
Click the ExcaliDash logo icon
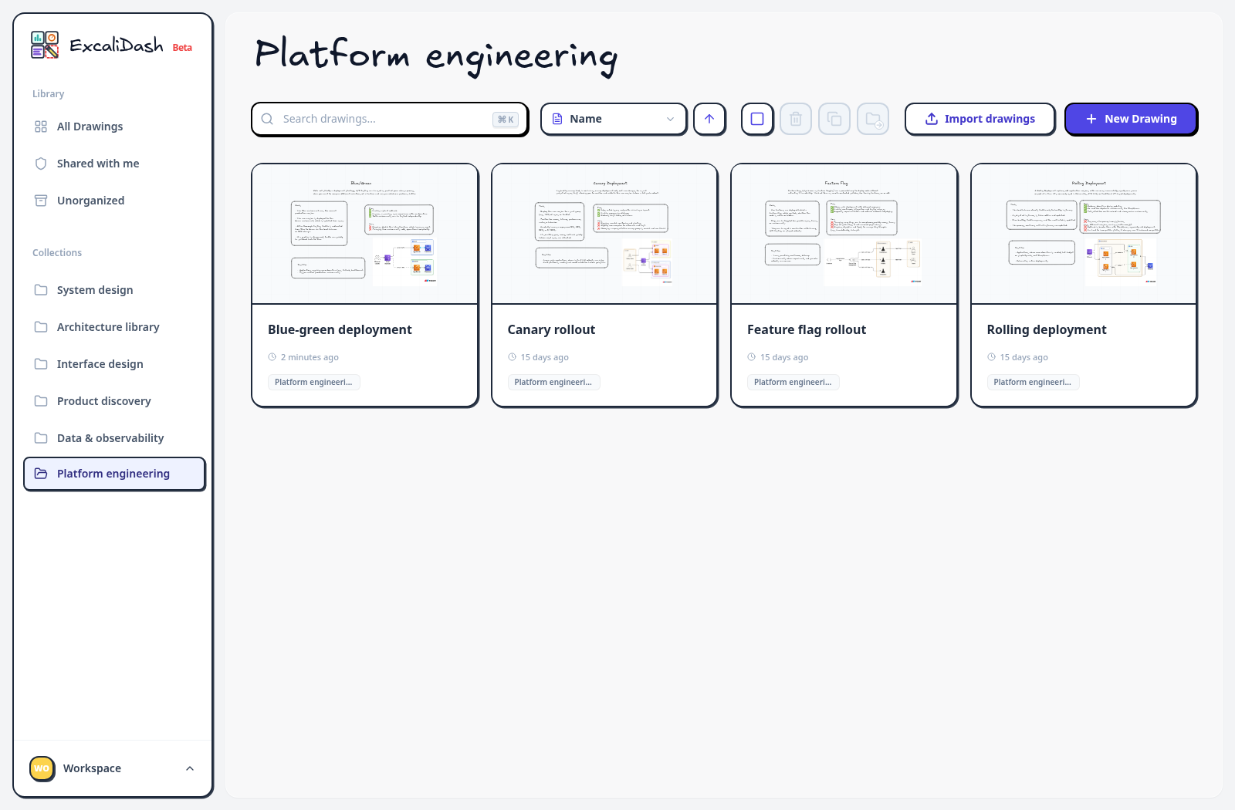(x=45, y=45)
